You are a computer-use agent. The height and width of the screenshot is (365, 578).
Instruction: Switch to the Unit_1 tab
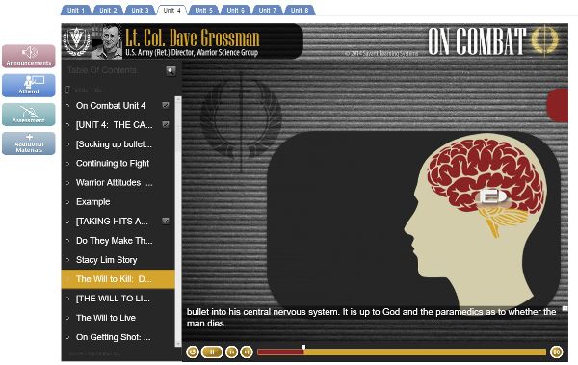tap(76, 10)
